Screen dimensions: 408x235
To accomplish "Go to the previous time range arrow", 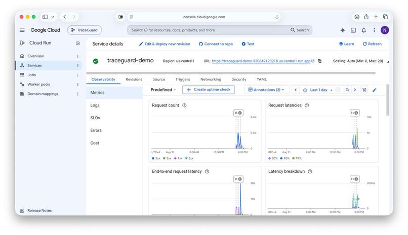I will coord(296,90).
